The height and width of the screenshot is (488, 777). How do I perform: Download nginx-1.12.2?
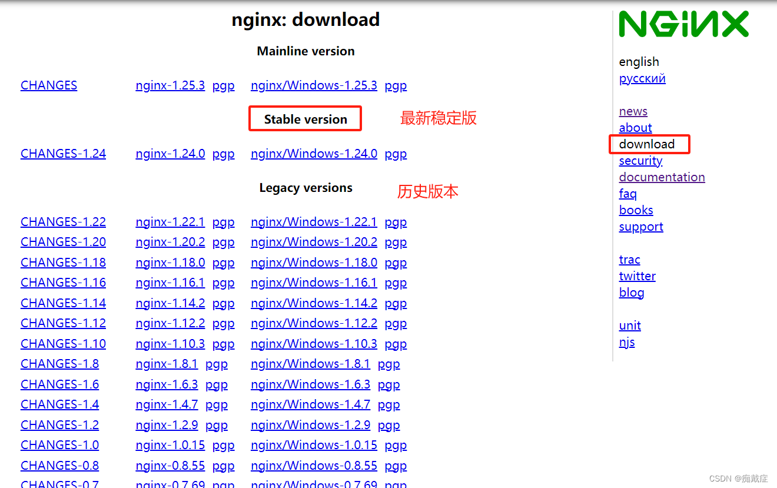[170, 323]
